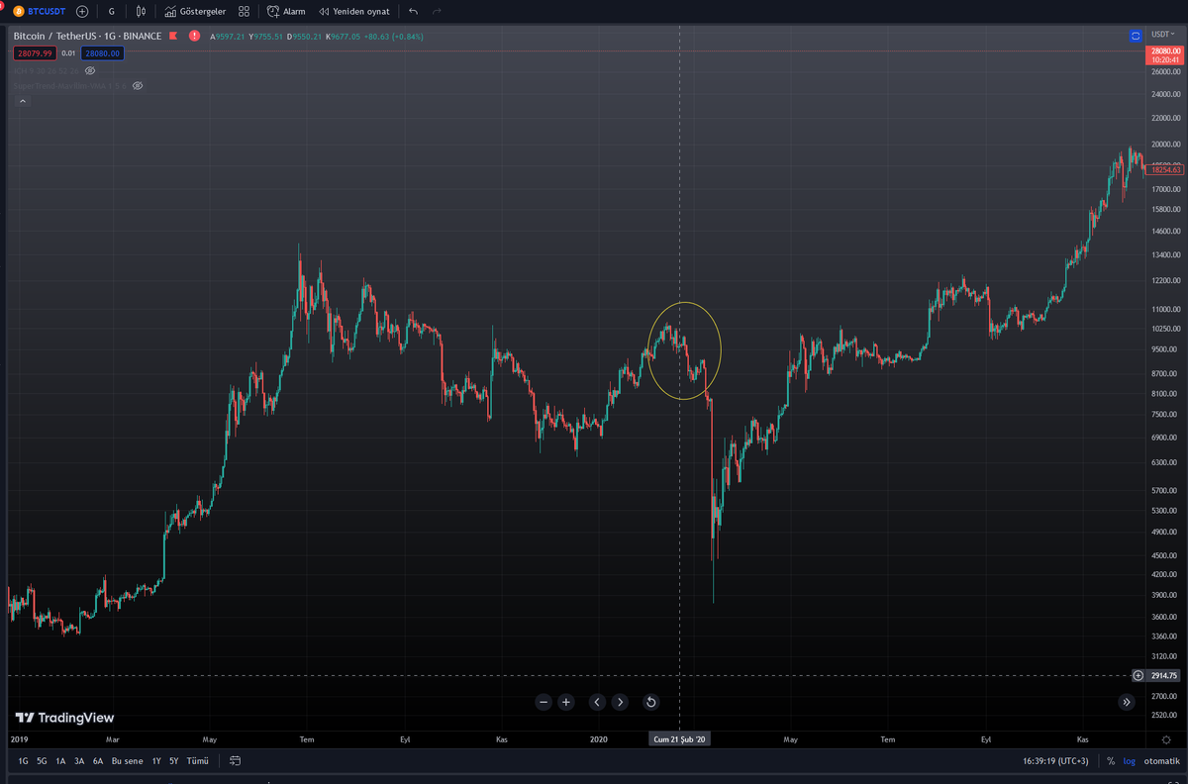This screenshot has width=1188, height=784.
Task: Select the 1Y time range
Action: 156,761
